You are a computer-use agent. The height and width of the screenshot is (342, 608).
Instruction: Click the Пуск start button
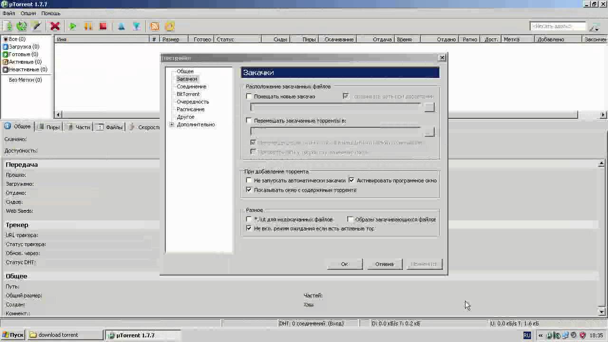point(13,335)
